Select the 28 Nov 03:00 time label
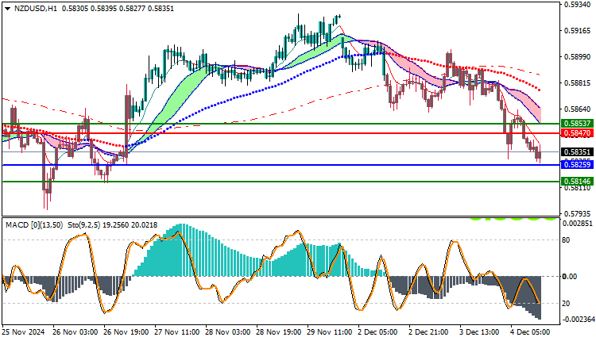The width and height of the screenshot is (596, 341). [228, 332]
